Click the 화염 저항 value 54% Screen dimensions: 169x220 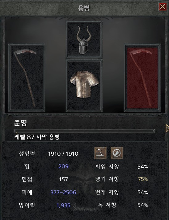(x=143, y=167)
